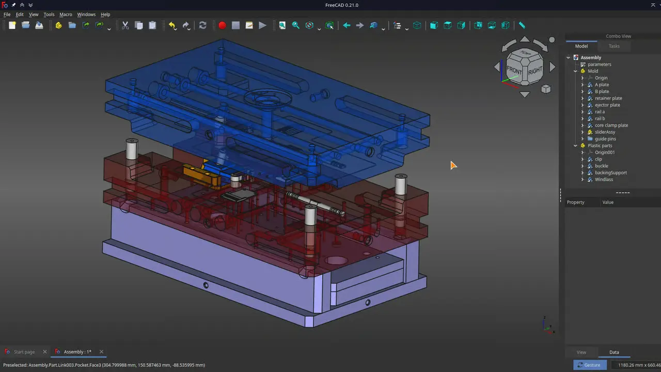The width and height of the screenshot is (661, 372).
Task: Create a new document with the toolbar icon
Action: [12, 25]
